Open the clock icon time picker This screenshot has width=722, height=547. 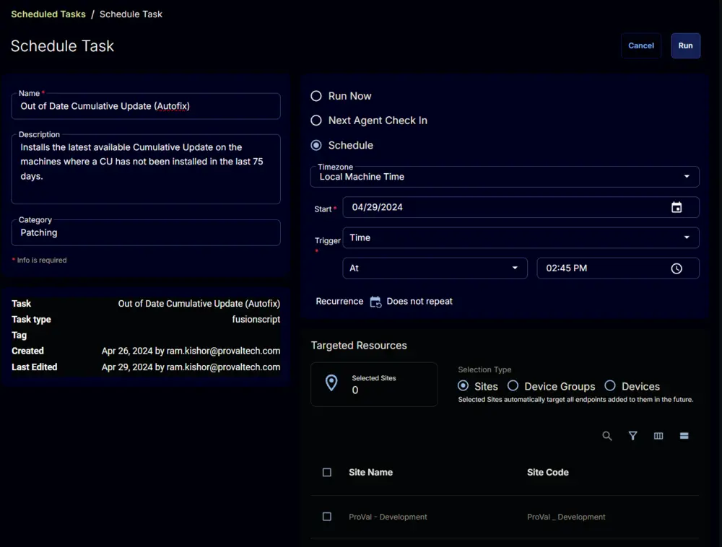pyautogui.click(x=676, y=268)
